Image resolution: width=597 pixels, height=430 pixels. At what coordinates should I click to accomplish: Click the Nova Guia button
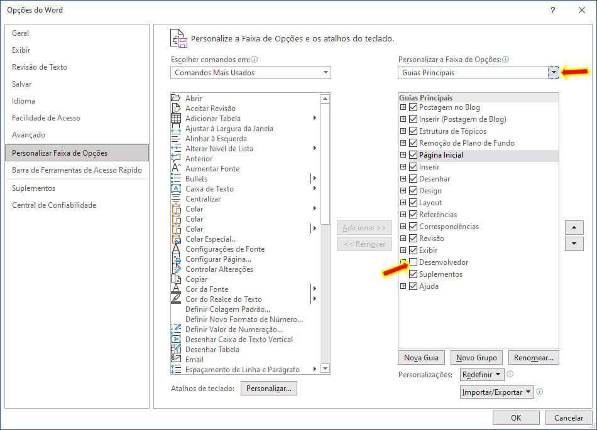point(421,358)
